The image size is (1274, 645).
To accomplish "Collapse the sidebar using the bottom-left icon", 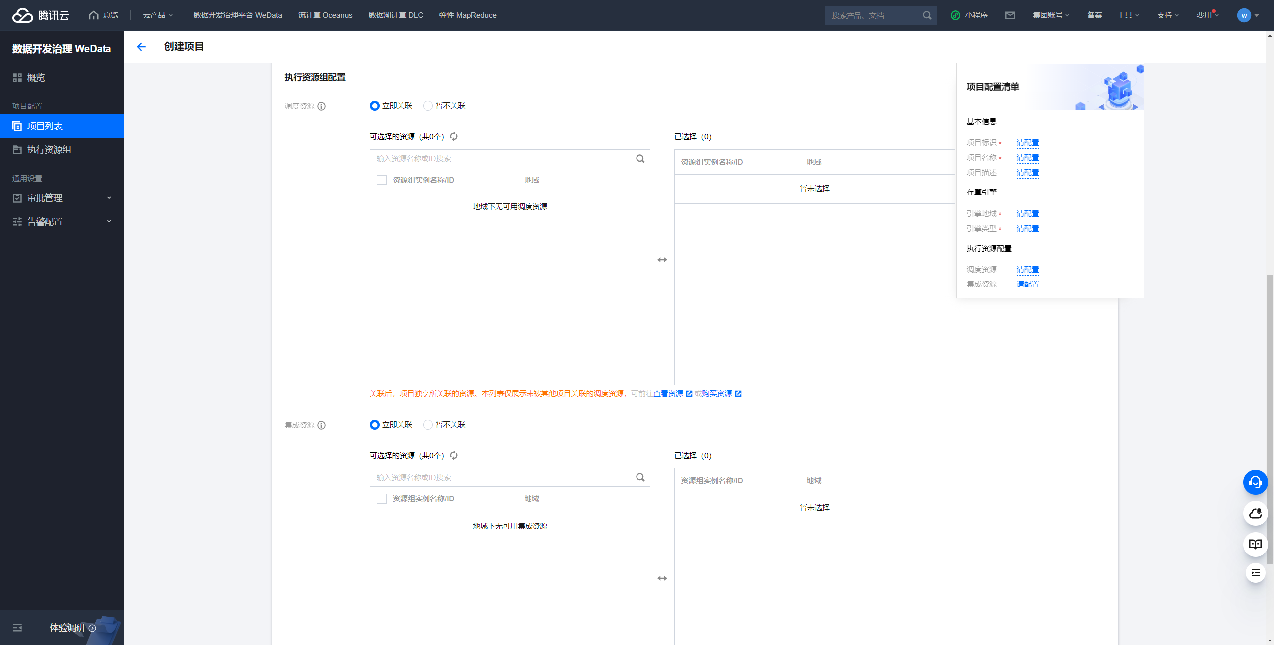I will (x=17, y=628).
